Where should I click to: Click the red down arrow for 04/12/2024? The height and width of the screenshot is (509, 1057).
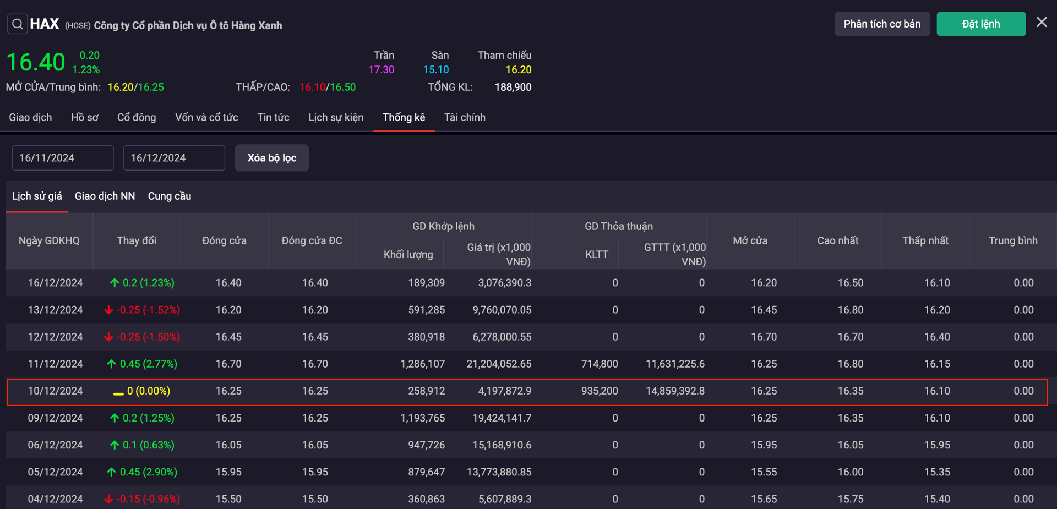click(108, 499)
